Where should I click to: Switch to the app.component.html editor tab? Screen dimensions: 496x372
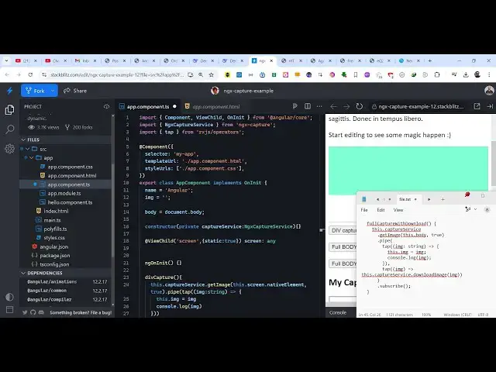pos(216,107)
